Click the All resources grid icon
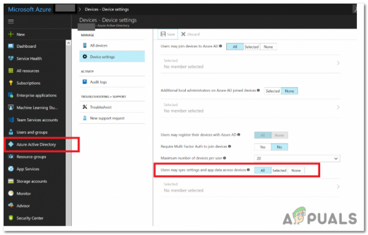The image size is (368, 235). point(11,71)
